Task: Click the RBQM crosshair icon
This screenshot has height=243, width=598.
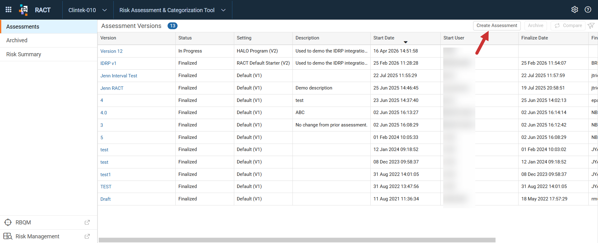Action: tap(8, 222)
